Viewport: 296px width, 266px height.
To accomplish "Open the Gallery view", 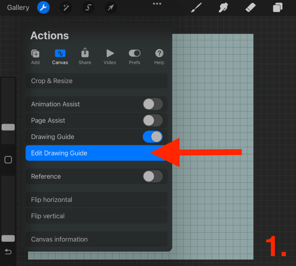I will 18,7.
